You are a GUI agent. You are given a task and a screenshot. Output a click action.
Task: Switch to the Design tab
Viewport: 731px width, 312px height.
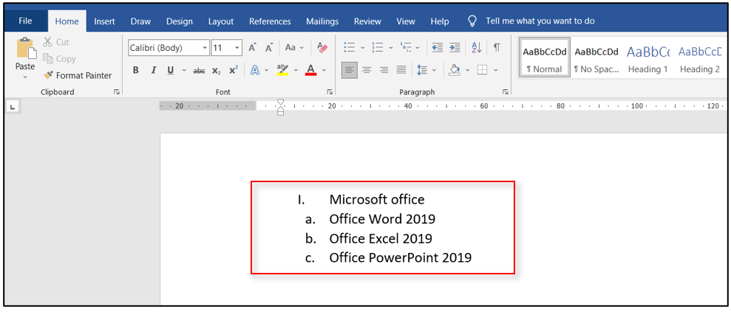click(x=180, y=21)
